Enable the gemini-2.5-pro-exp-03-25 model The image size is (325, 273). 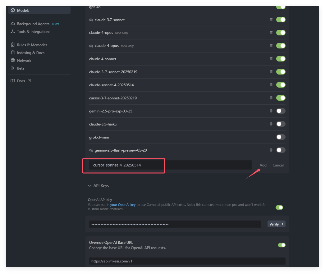click(x=281, y=111)
